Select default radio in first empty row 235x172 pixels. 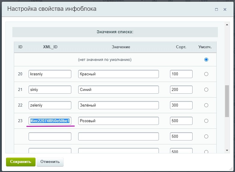206,136
